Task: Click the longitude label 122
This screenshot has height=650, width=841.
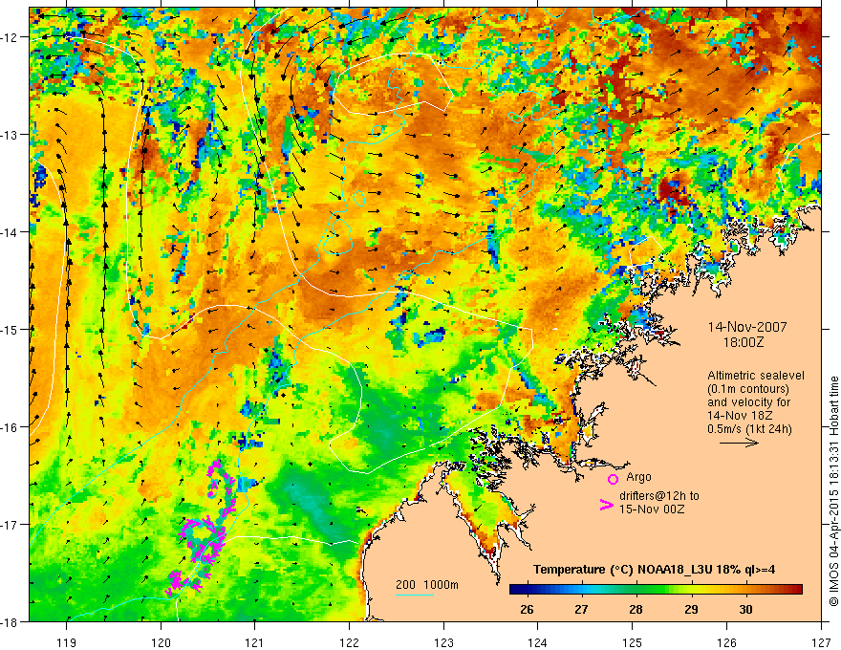Action: click(349, 642)
